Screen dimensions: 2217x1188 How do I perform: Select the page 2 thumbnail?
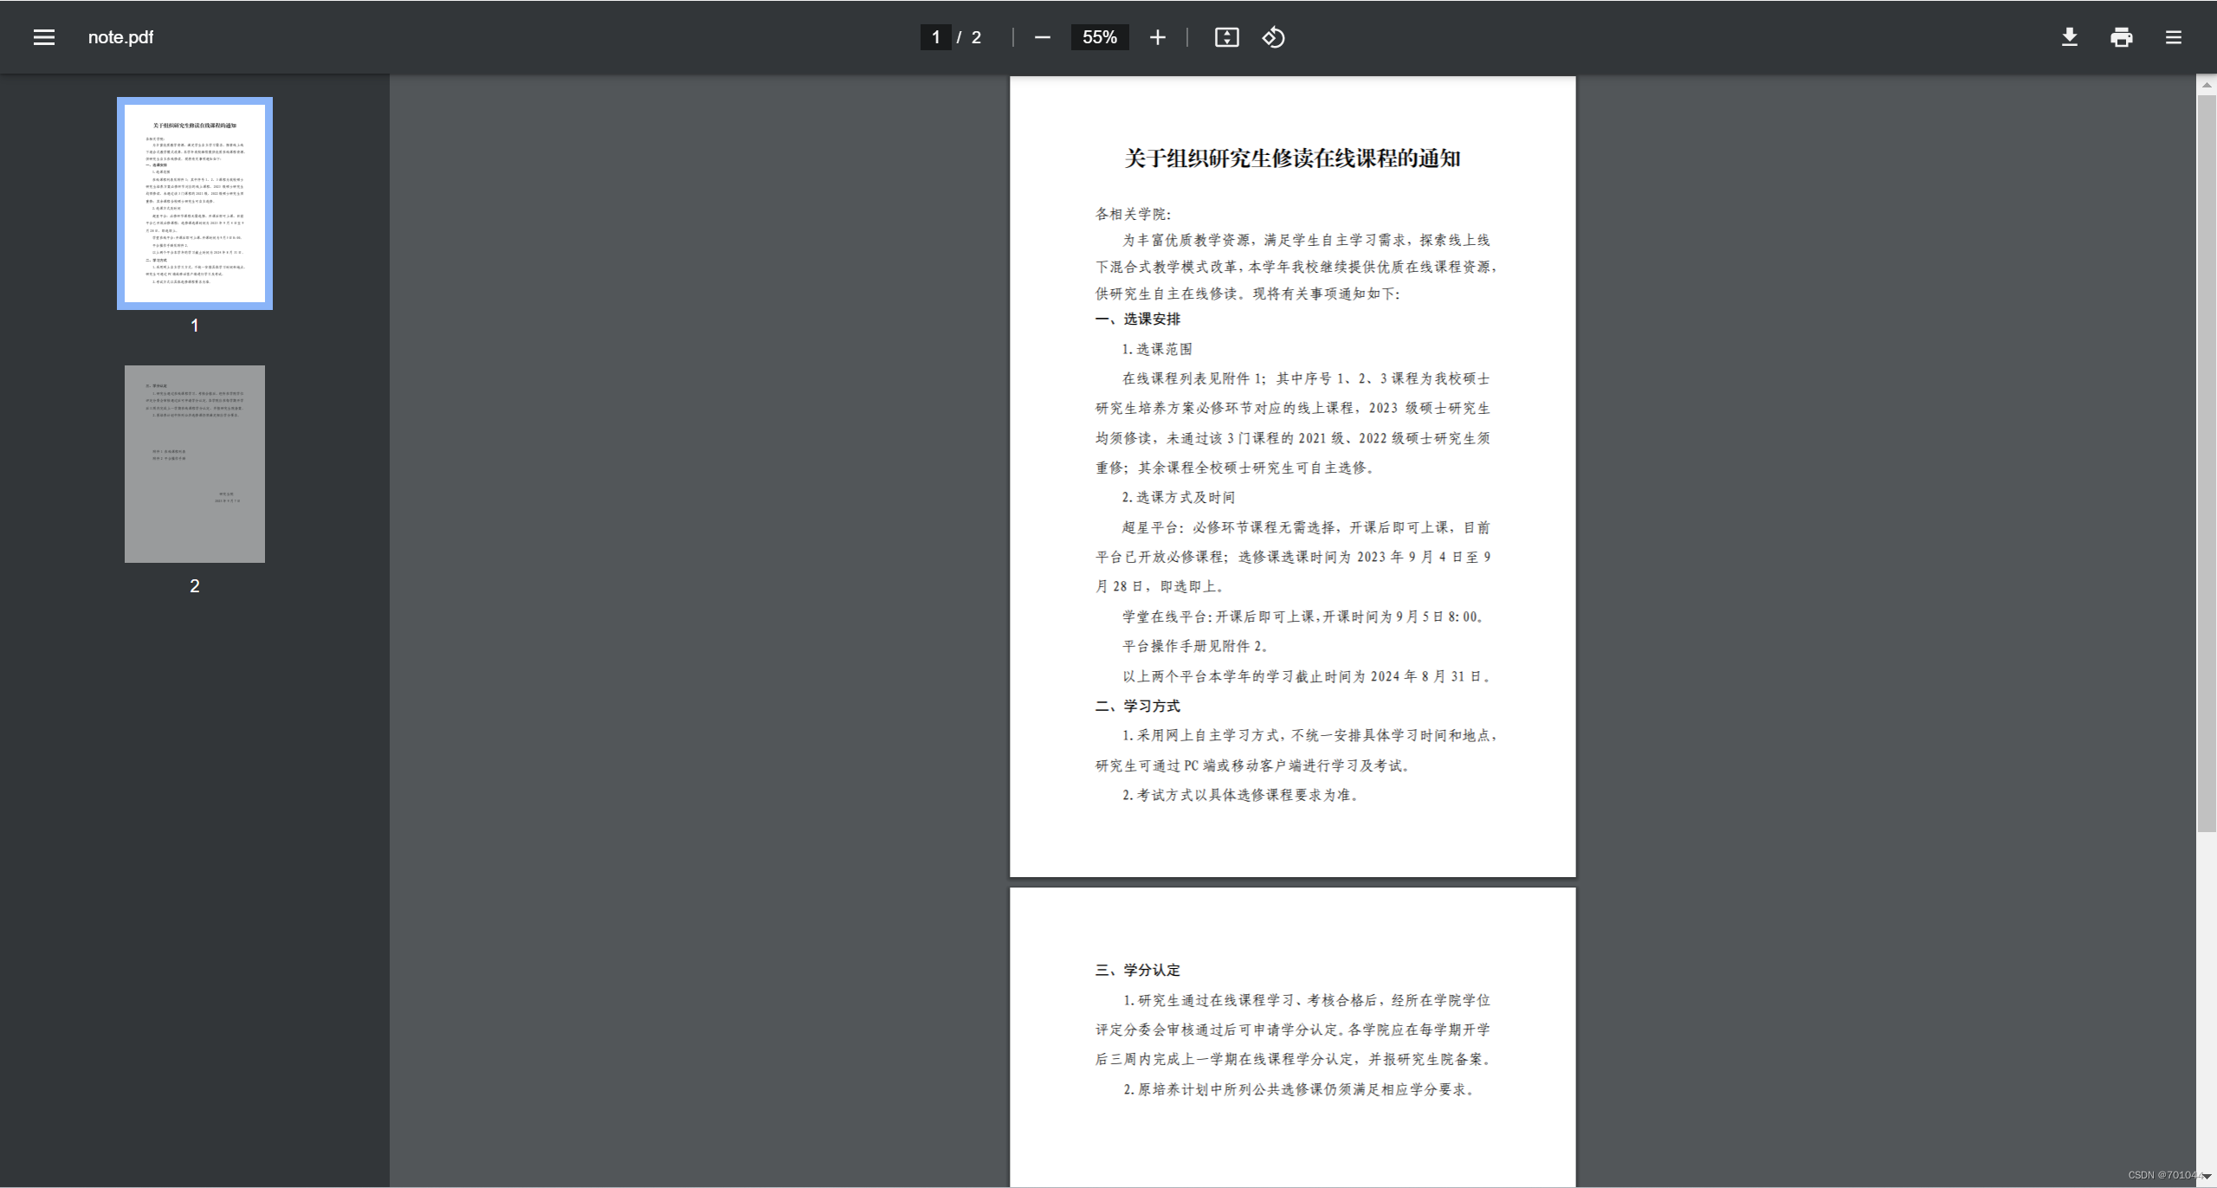pos(195,464)
